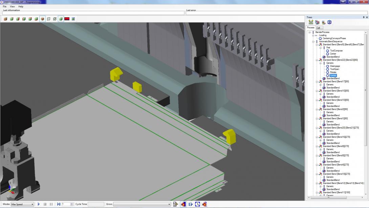Click the first icon in Trees panel toolbar

click(311, 22)
